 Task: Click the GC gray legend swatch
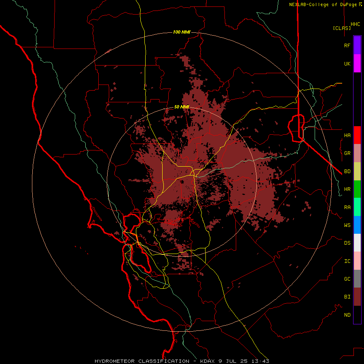(357, 279)
